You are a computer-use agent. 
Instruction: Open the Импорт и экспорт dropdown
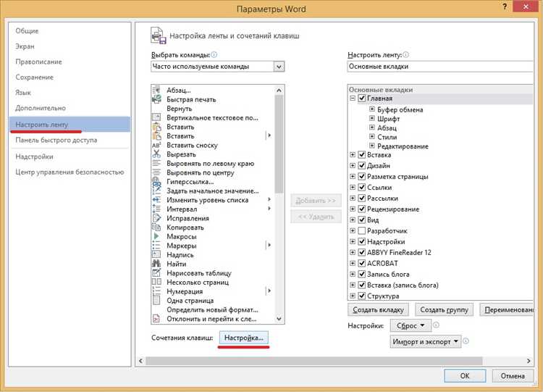[425, 341]
